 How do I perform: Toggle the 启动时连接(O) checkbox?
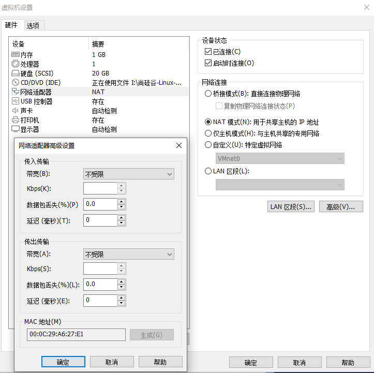(x=208, y=63)
